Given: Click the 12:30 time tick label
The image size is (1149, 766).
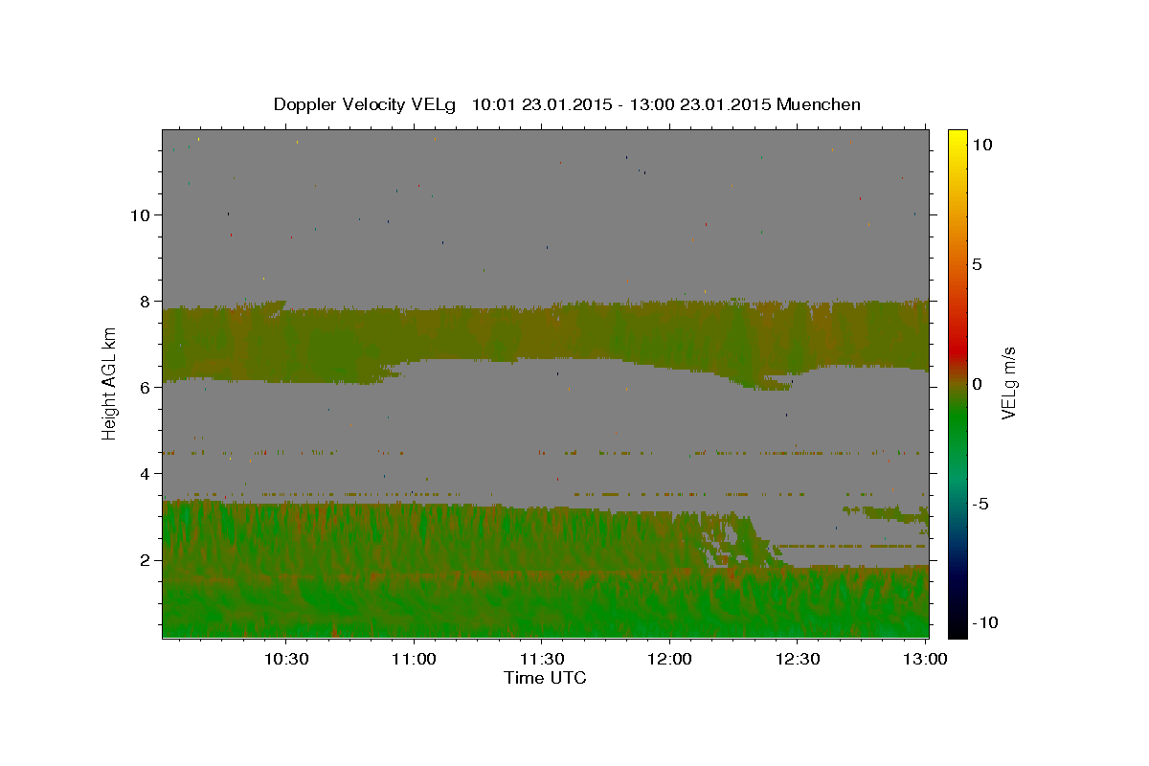Looking at the screenshot, I should pyautogui.click(x=796, y=659).
